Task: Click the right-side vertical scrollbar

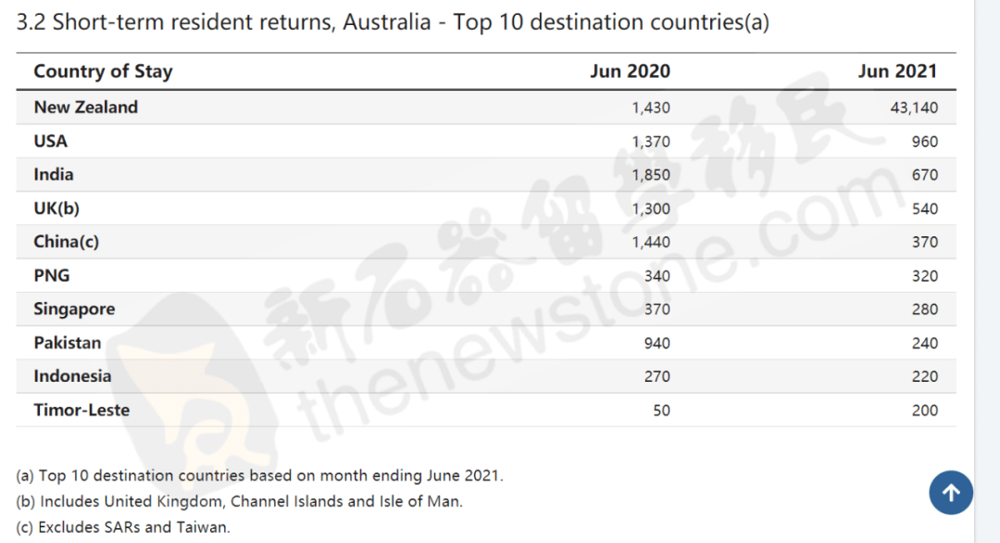Action: [987, 271]
